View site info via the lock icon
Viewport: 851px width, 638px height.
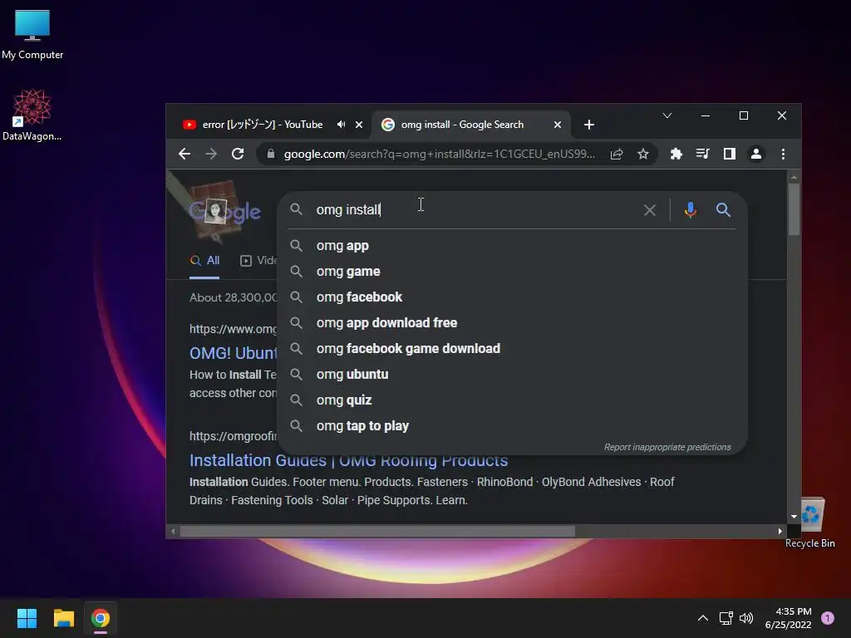point(271,154)
